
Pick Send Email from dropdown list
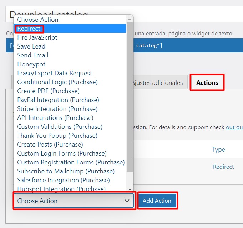(32, 55)
